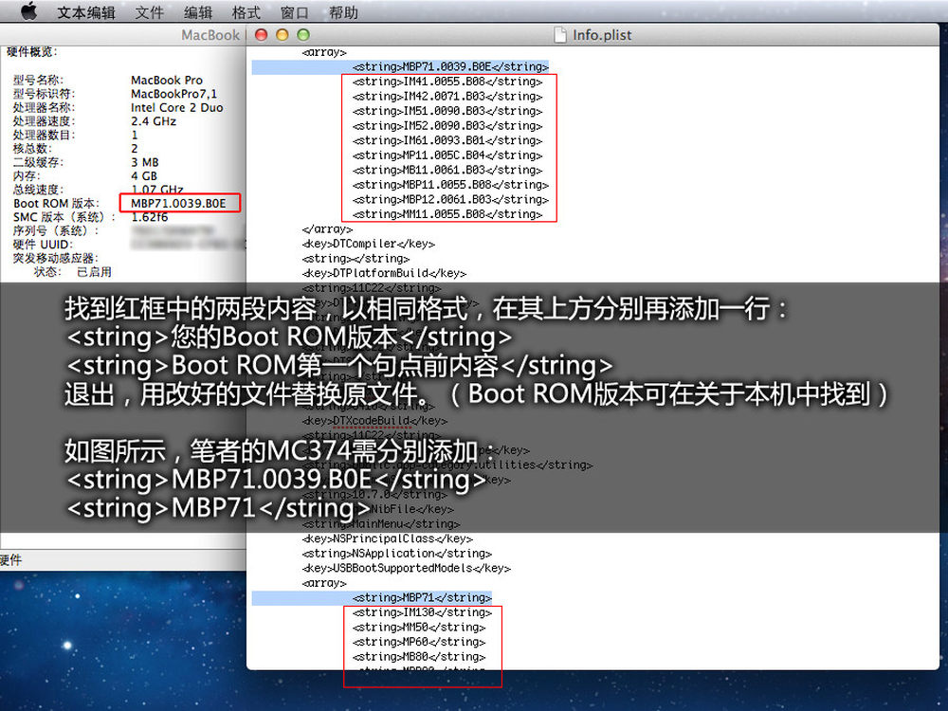
Task: Open the 格式 menu
Action: pyautogui.click(x=246, y=12)
